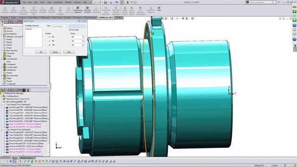Click OK in Define Point dialog
Image resolution: width=297 pixels, height=167 pixels.
coord(41,52)
